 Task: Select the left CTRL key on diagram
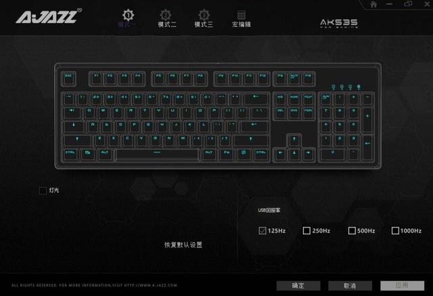(70, 154)
